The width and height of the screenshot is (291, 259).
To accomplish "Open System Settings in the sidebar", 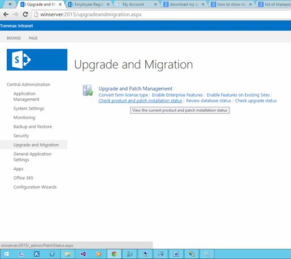I will pos(29,109).
